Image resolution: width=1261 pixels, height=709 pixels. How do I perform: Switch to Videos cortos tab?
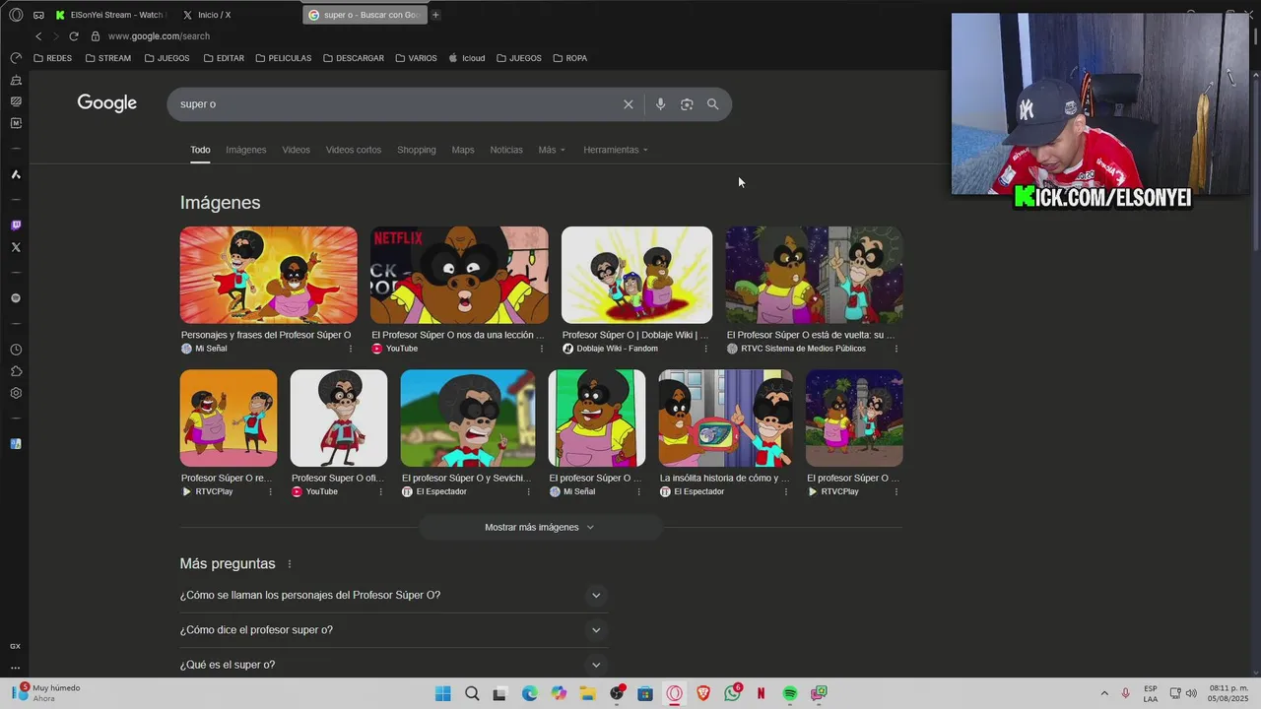[x=354, y=150]
